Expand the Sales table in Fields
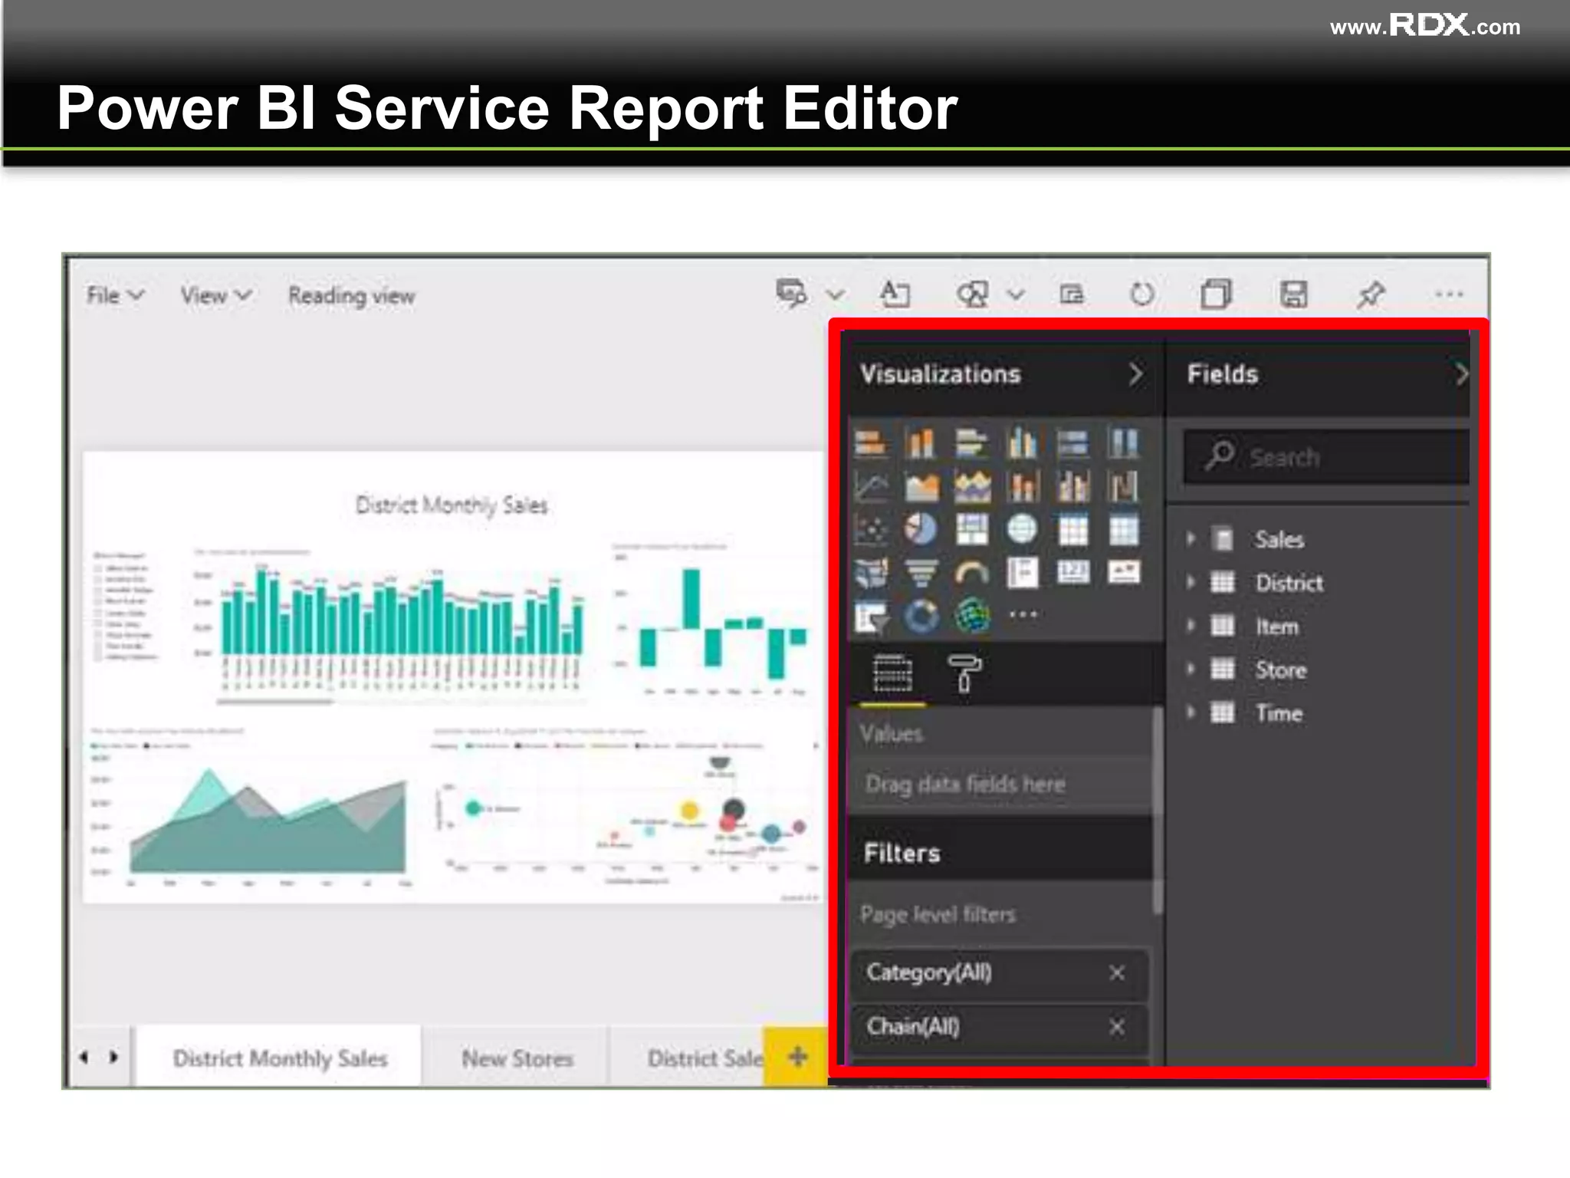Viewport: 1570px width, 1178px height. (1191, 539)
